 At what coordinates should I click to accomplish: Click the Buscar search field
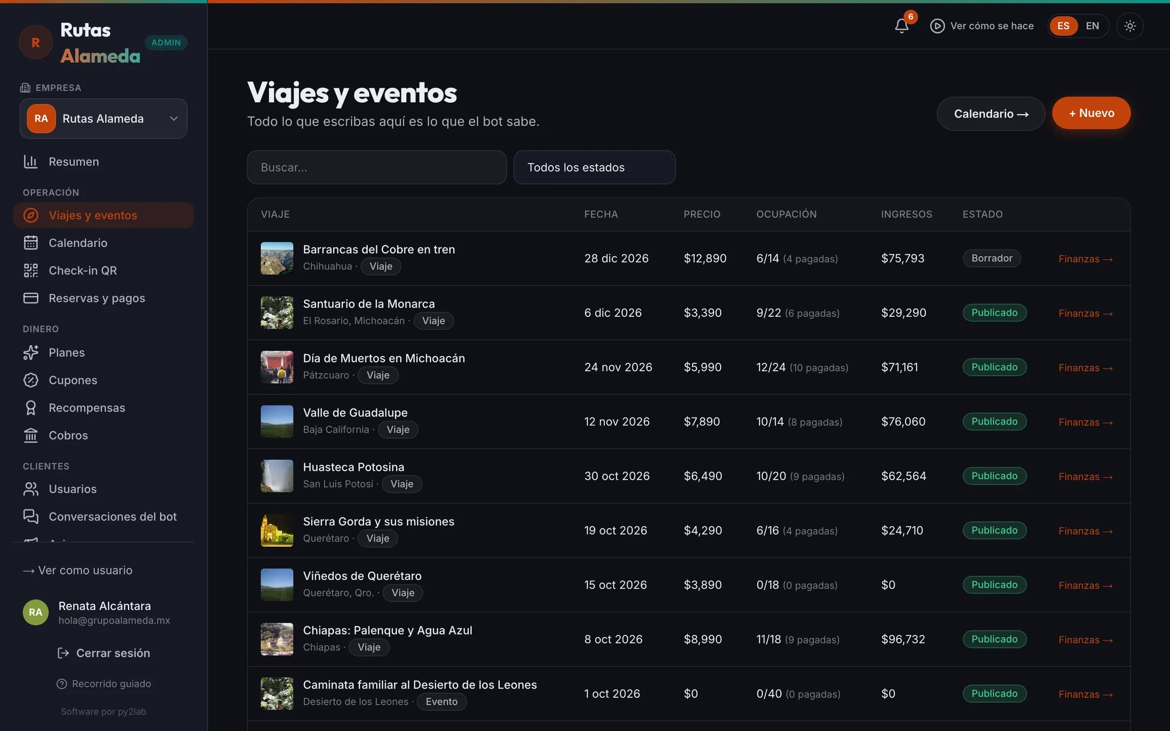[377, 167]
